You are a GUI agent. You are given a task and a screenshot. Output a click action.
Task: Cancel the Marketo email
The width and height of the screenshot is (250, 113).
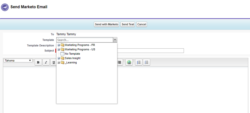[142, 24]
